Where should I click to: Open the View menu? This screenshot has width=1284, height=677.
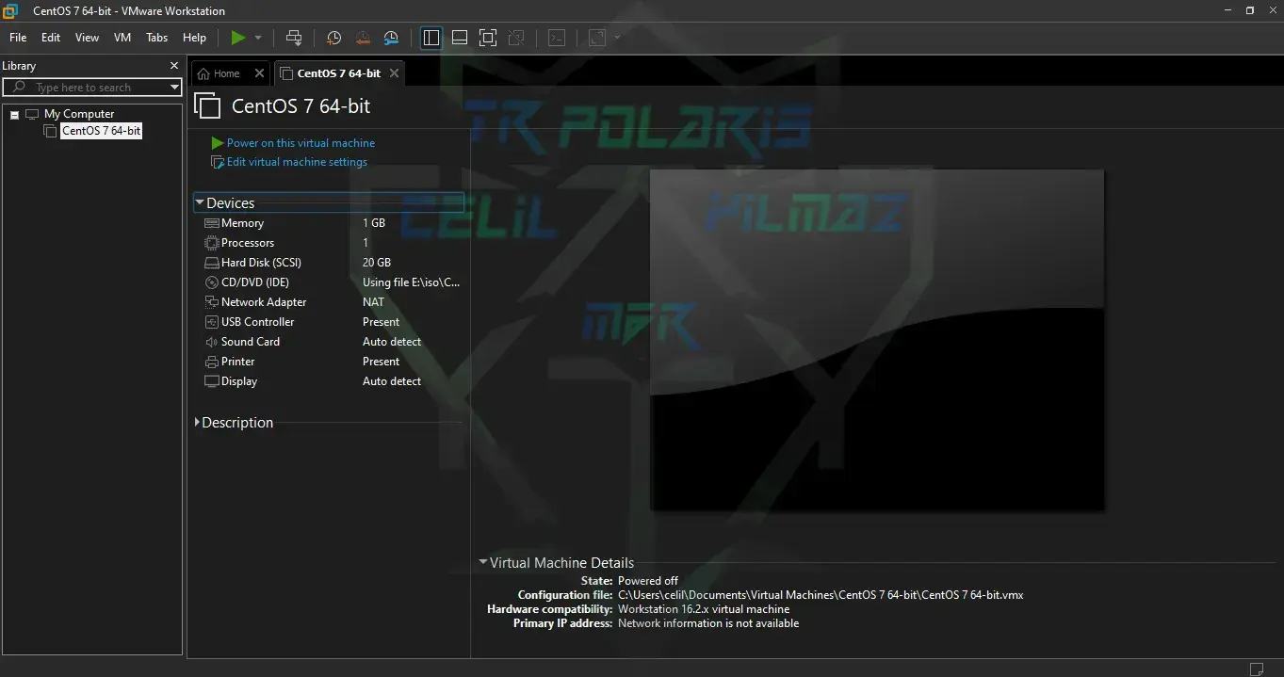pyautogui.click(x=87, y=38)
